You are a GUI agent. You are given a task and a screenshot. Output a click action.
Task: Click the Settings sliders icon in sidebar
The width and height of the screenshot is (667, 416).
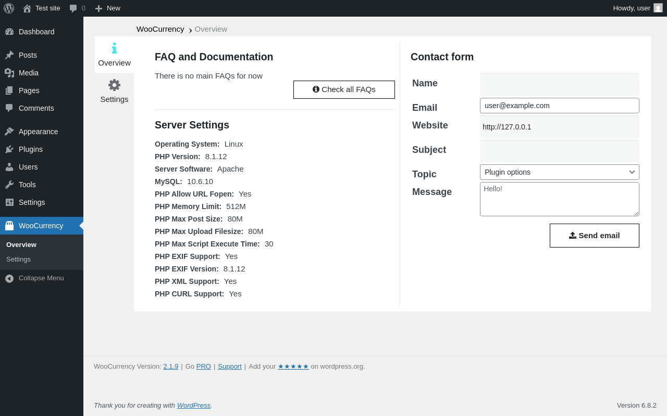9,202
